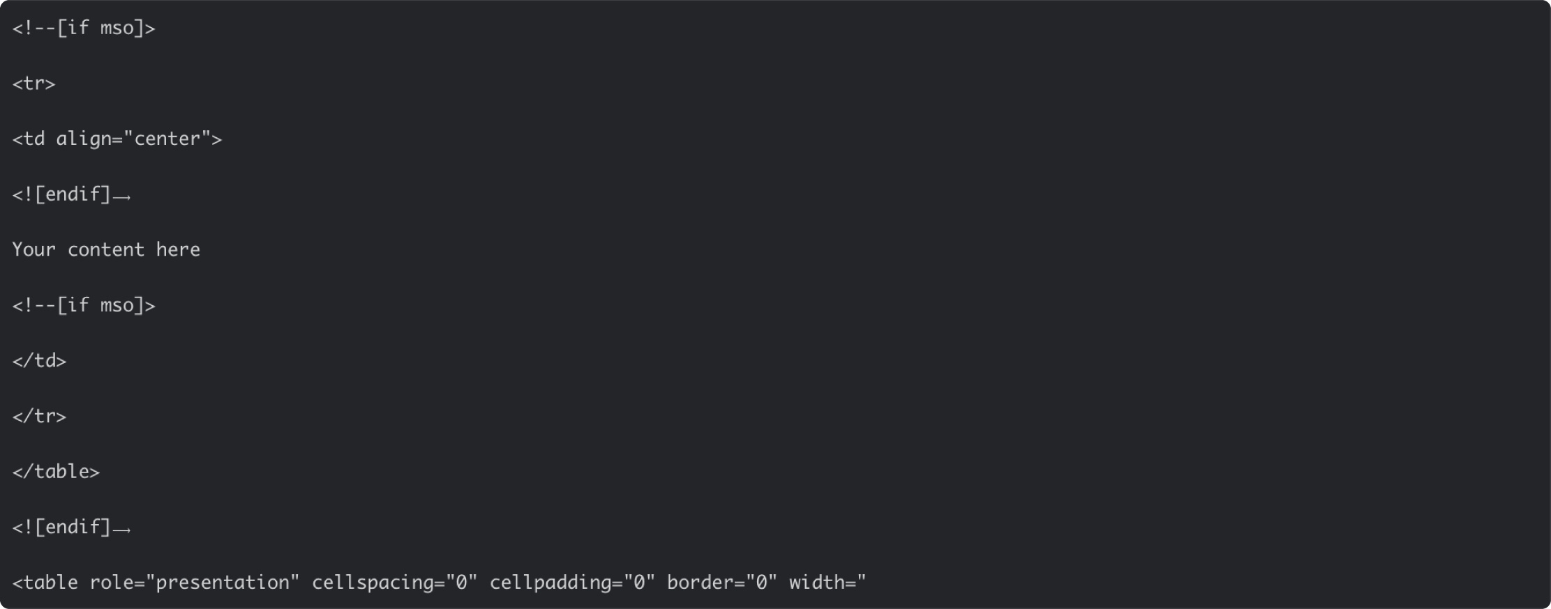Click the opening "<tr>" tag line
The height and width of the screenshot is (609, 1551).
coord(33,84)
